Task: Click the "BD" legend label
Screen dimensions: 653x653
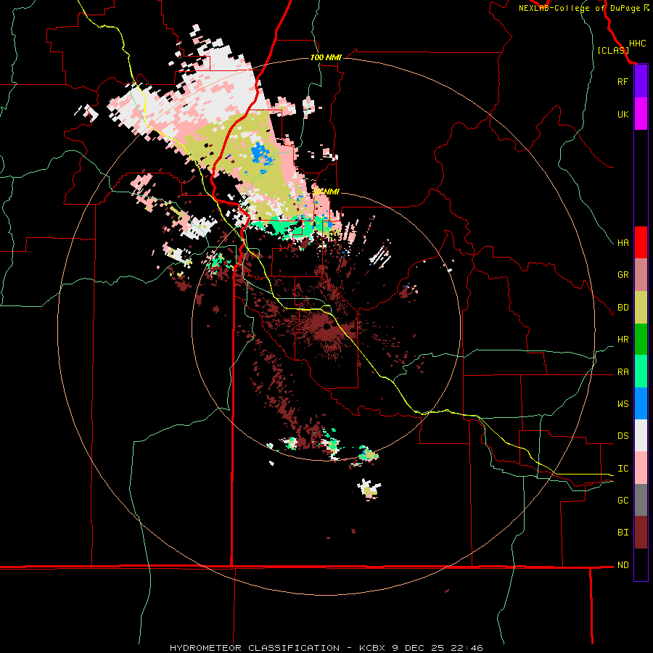Action: pyautogui.click(x=623, y=308)
